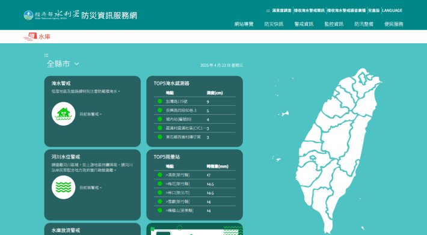Select the 林口 rain station row
This screenshot has width=427, height=235.
194,192
